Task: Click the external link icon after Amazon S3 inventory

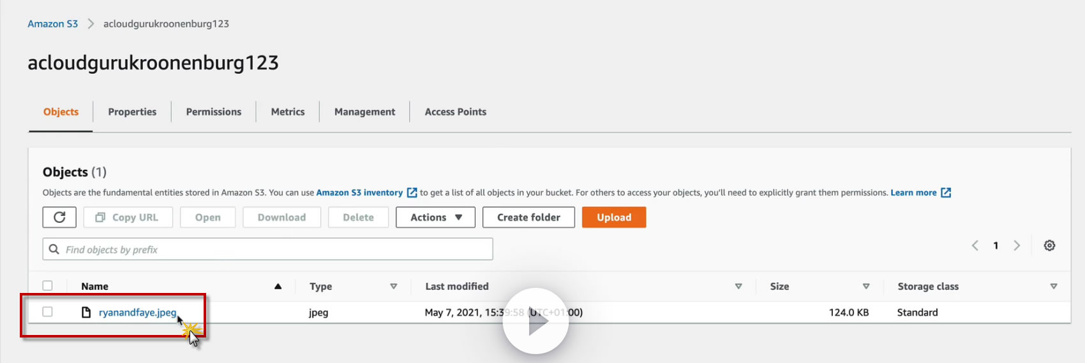Action: [412, 192]
